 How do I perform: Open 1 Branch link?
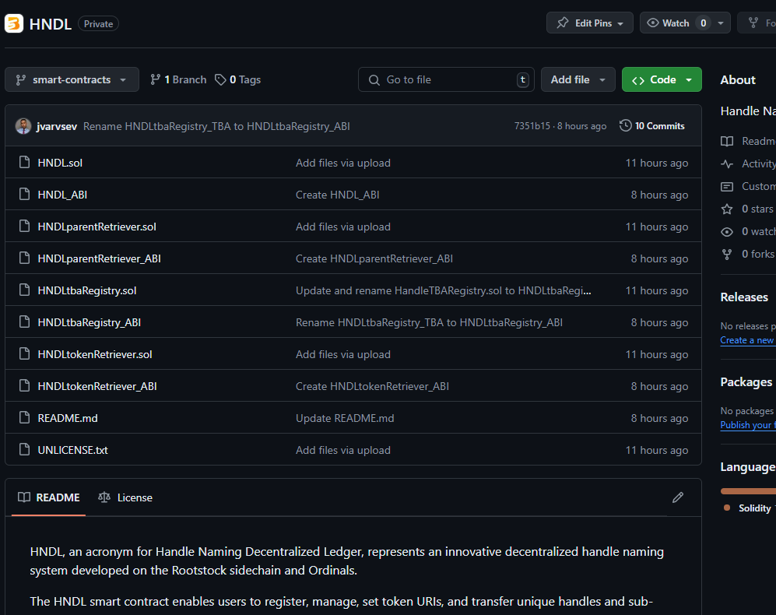point(179,79)
